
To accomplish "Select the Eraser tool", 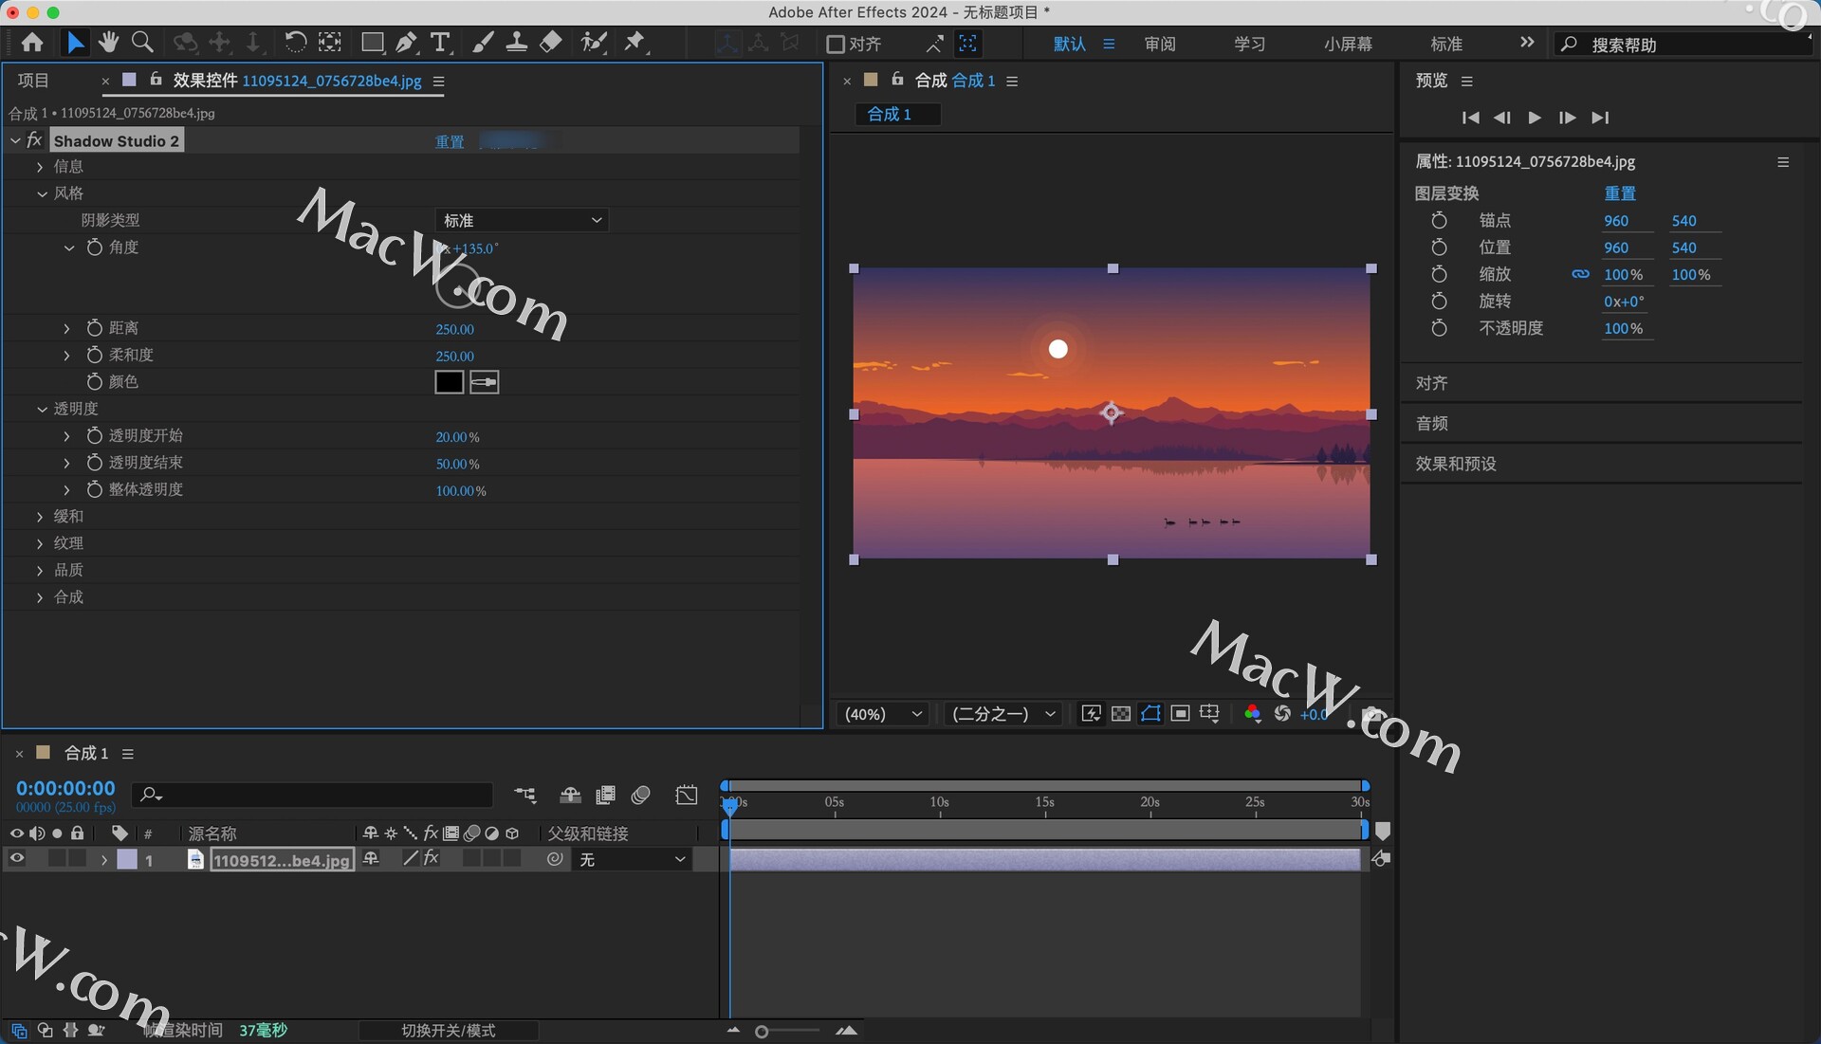I will tap(550, 42).
